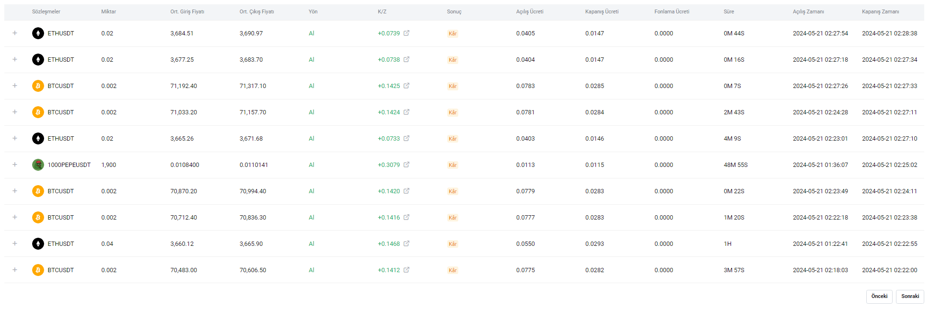930x309 pixels.
Task: Expand the BTCUSDT row with entry 71,033.20
Action: pos(15,112)
